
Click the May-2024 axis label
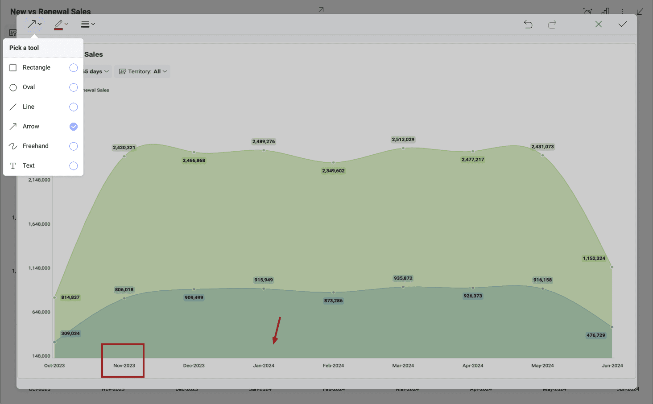pyautogui.click(x=543, y=366)
